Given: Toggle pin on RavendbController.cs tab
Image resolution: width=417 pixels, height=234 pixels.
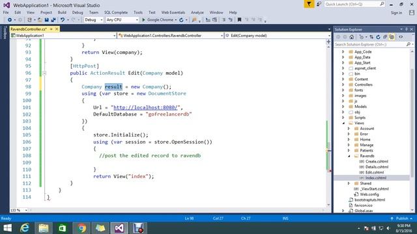Looking at the screenshot, I should click(51, 29).
